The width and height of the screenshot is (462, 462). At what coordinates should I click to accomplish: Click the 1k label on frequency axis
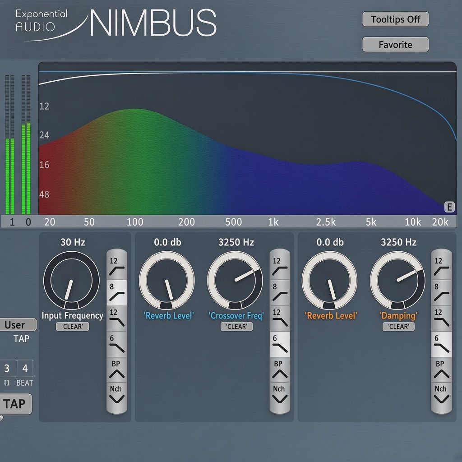point(273,222)
